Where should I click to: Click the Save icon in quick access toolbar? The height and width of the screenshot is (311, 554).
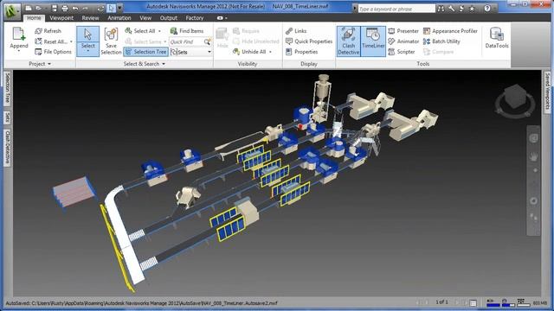(54, 8)
